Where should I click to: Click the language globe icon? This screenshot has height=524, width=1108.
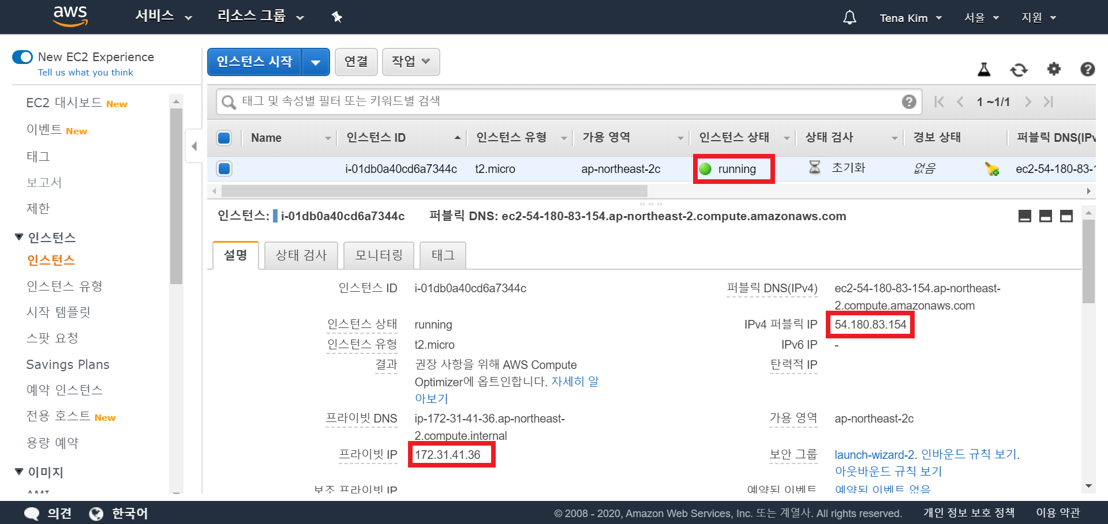click(x=96, y=514)
